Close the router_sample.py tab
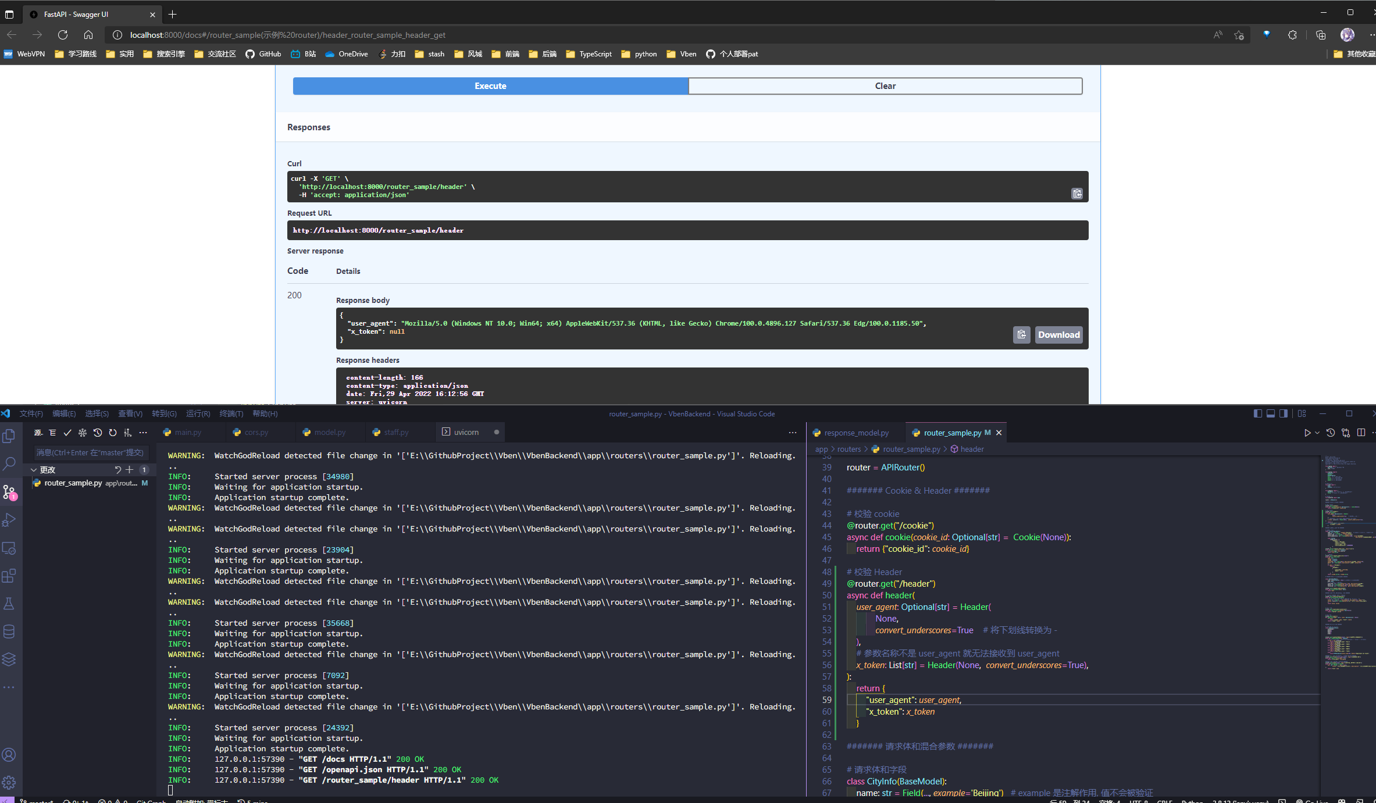The image size is (1376, 803). 999,433
